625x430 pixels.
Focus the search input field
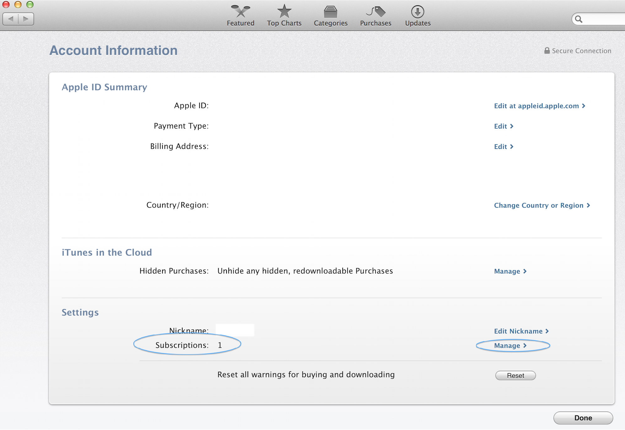click(x=604, y=19)
